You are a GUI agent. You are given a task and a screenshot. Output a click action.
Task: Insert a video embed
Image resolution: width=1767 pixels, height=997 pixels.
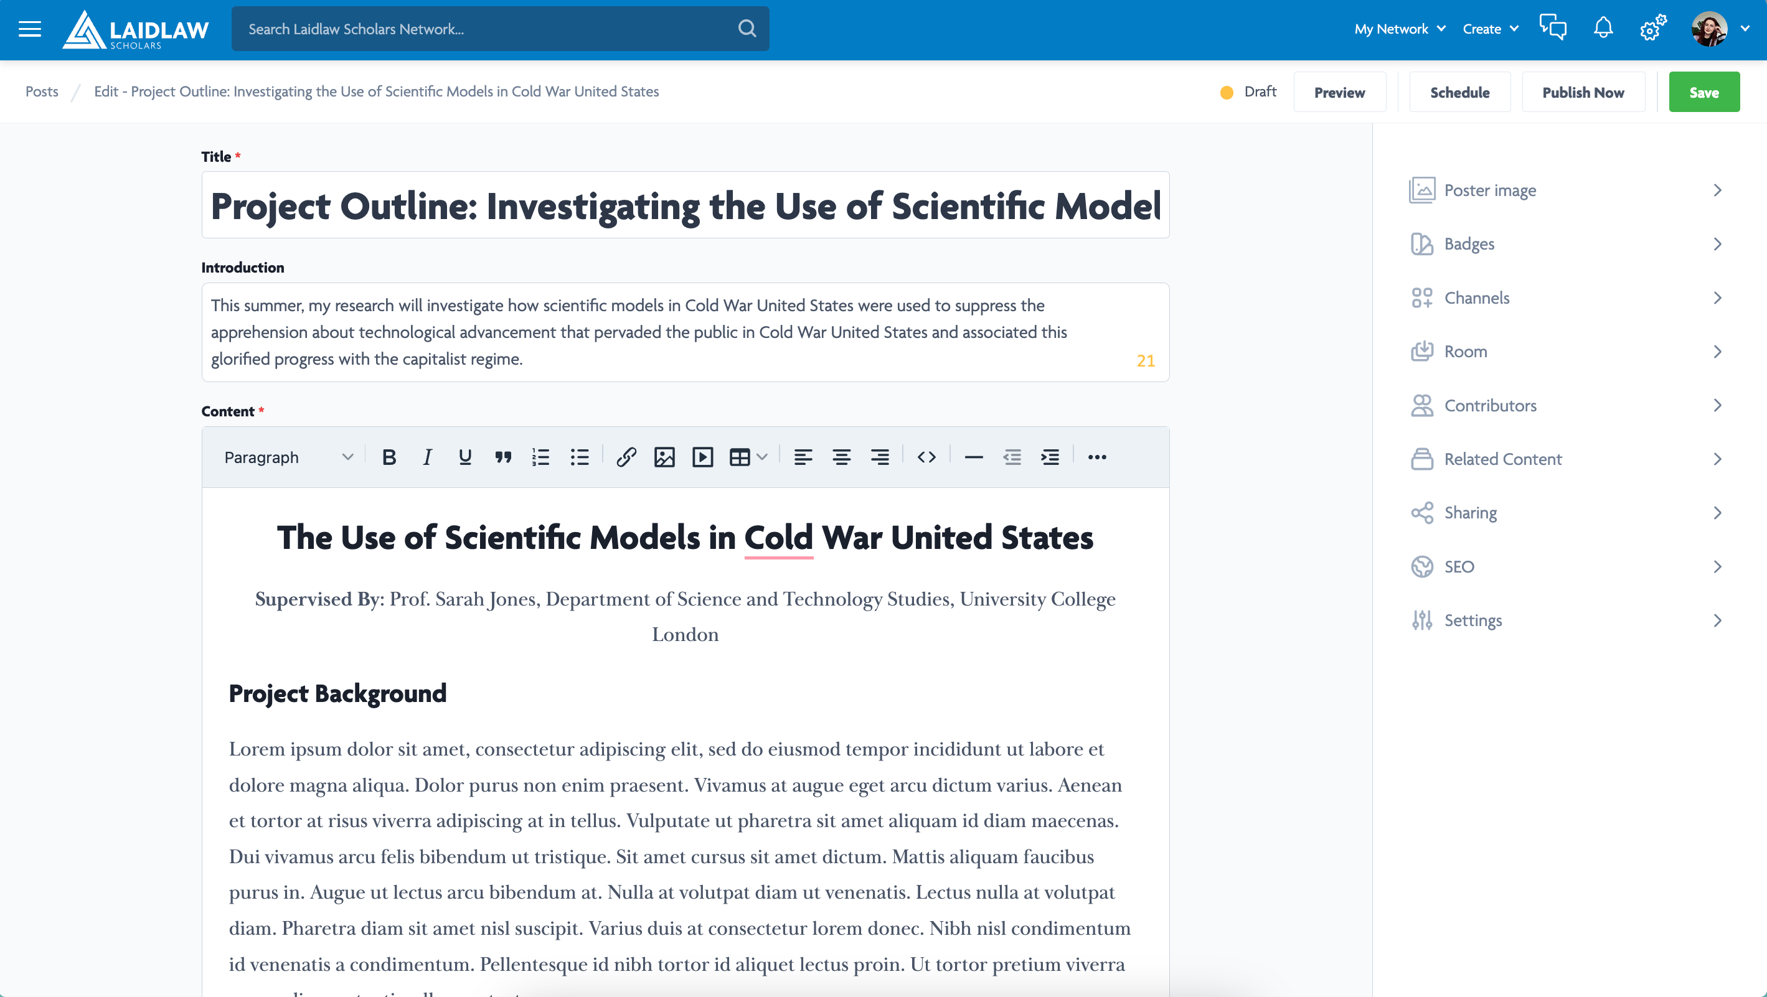click(702, 457)
